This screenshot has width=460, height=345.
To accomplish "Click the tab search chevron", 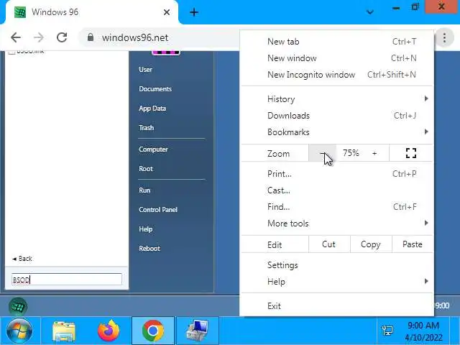I will 370,12.
